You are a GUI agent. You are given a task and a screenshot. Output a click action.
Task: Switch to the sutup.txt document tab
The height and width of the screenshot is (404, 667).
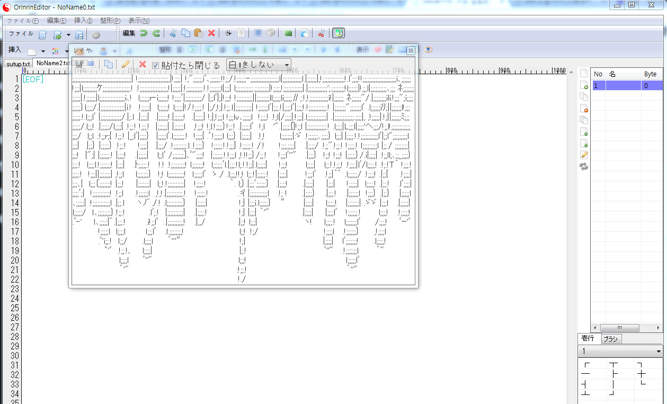[x=18, y=64]
